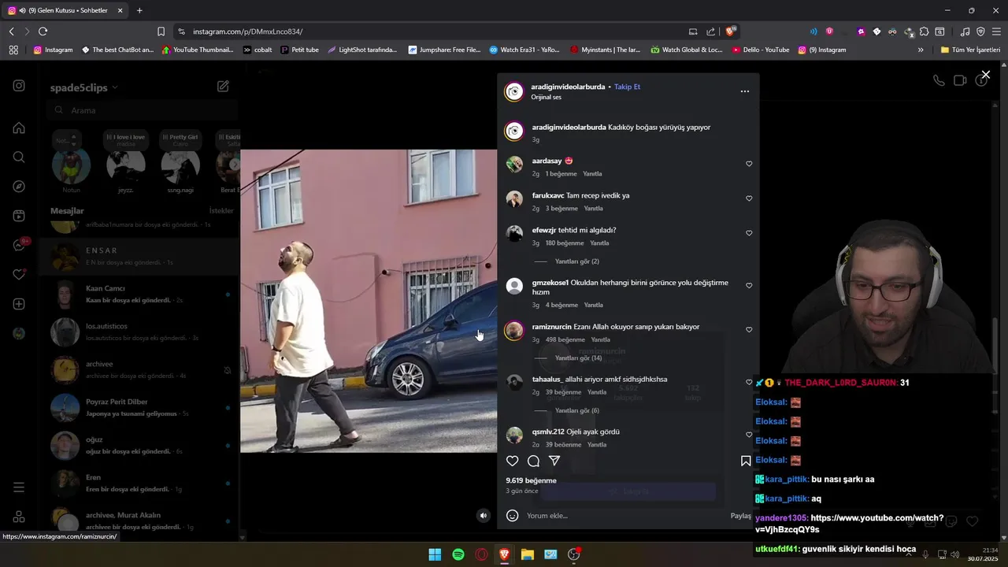Expand 6 replies under tahaalus_ comment
Screen dimensions: 1008x567
click(576, 410)
